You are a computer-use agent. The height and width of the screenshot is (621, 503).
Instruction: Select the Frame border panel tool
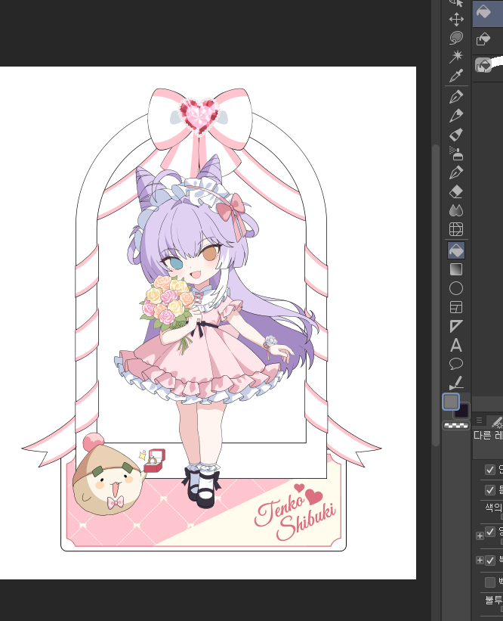coord(456,307)
